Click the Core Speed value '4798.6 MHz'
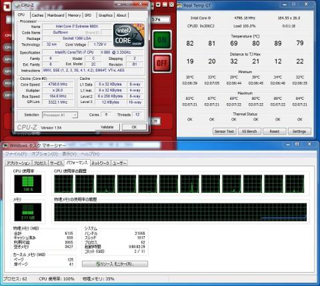320x286 pixels. [x=57, y=84]
